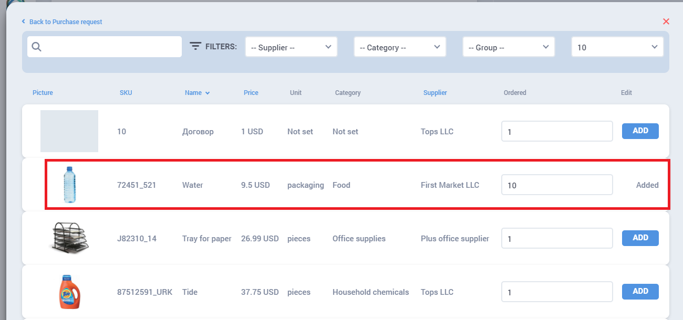The width and height of the screenshot is (683, 320).
Task: Sort by the SKU column header
Action: pos(126,93)
